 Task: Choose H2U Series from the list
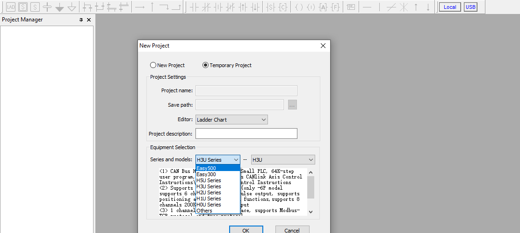(218, 192)
